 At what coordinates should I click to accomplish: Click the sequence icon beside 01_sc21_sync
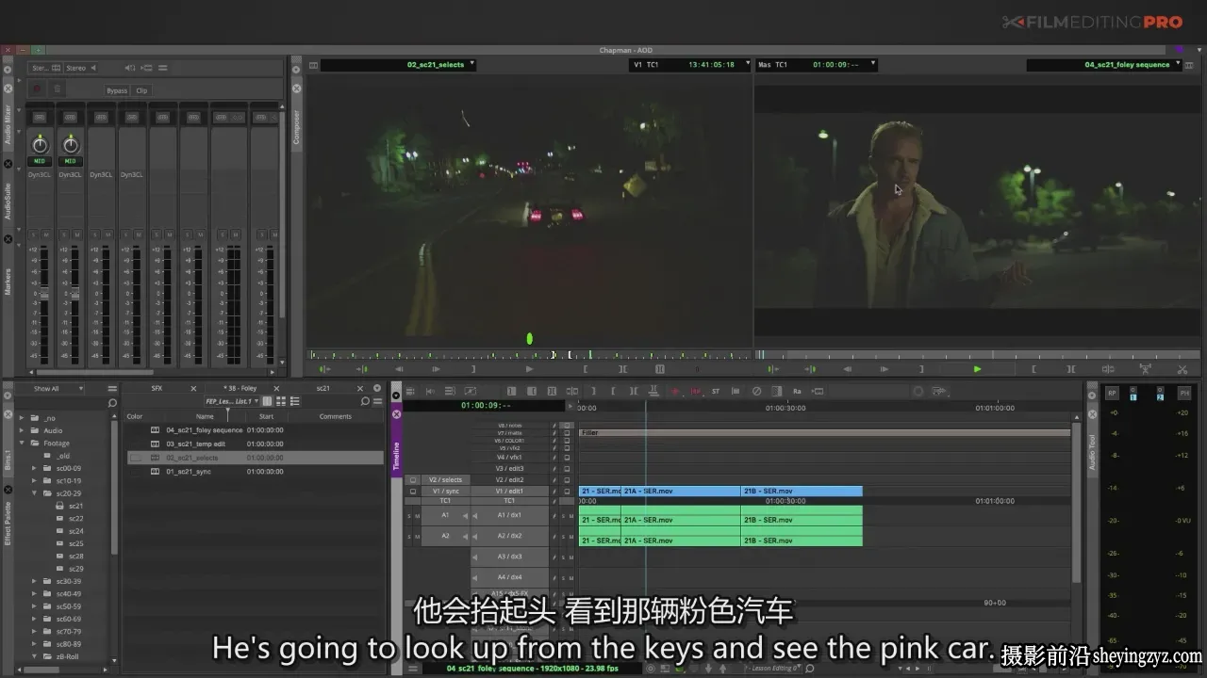156,471
